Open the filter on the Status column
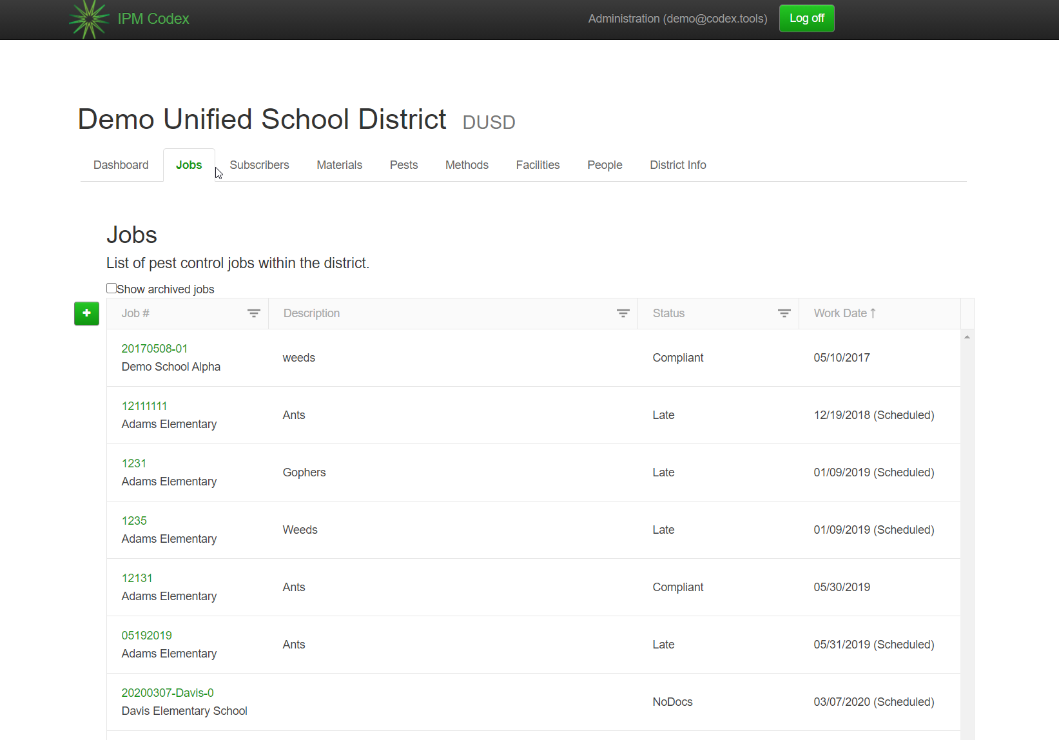This screenshot has width=1059, height=740. [784, 313]
